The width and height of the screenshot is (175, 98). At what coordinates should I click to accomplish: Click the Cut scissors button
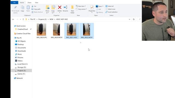(34, 6)
